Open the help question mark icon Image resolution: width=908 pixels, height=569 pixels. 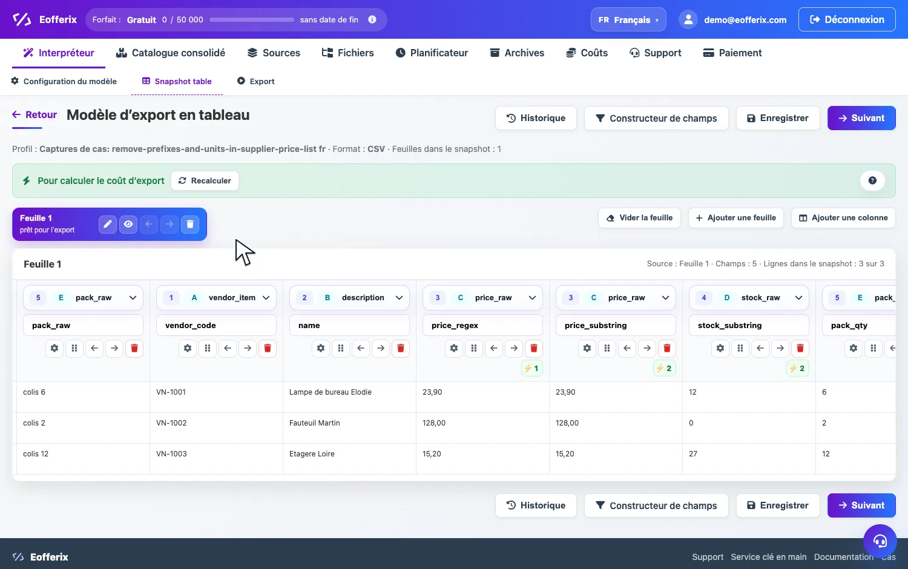click(872, 180)
